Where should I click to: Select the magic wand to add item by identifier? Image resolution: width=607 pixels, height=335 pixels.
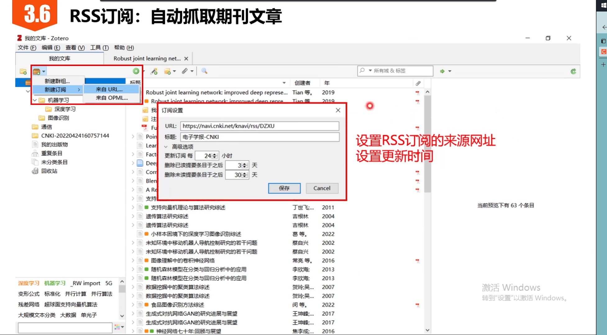click(154, 71)
